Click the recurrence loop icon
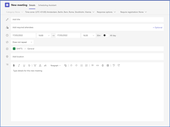Image resolution: width=170 pixels, height=127 pixels. pyautogui.click(x=7, y=42)
